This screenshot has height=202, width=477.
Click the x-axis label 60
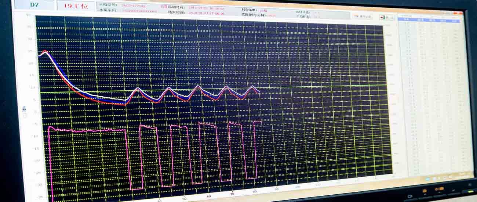pos(209,196)
